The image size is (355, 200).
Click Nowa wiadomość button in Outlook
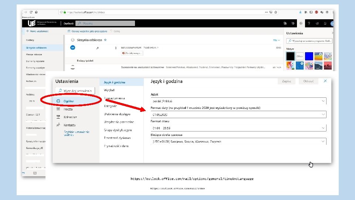coord(37,31)
